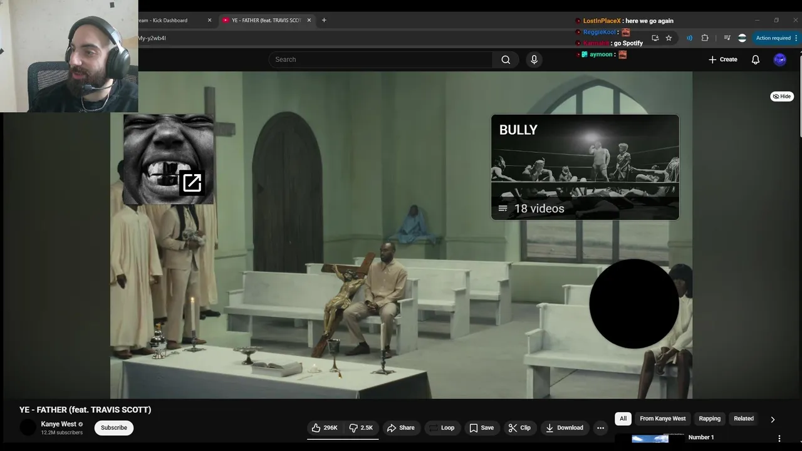The image size is (802, 451).
Task: Focus the YouTube search field
Action: click(381, 60)
